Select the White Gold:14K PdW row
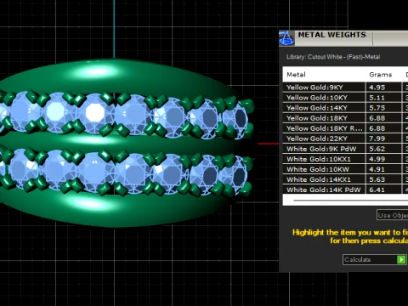 [345, 190]
